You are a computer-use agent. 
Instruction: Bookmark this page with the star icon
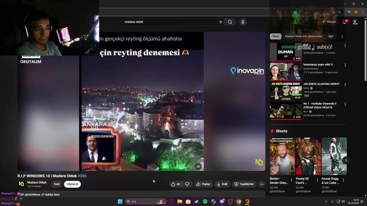tap(339, 12)
